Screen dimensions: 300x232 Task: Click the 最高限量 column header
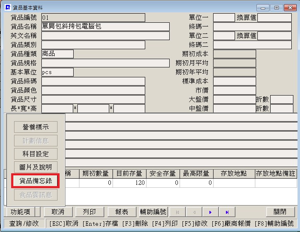pos(196,174)
